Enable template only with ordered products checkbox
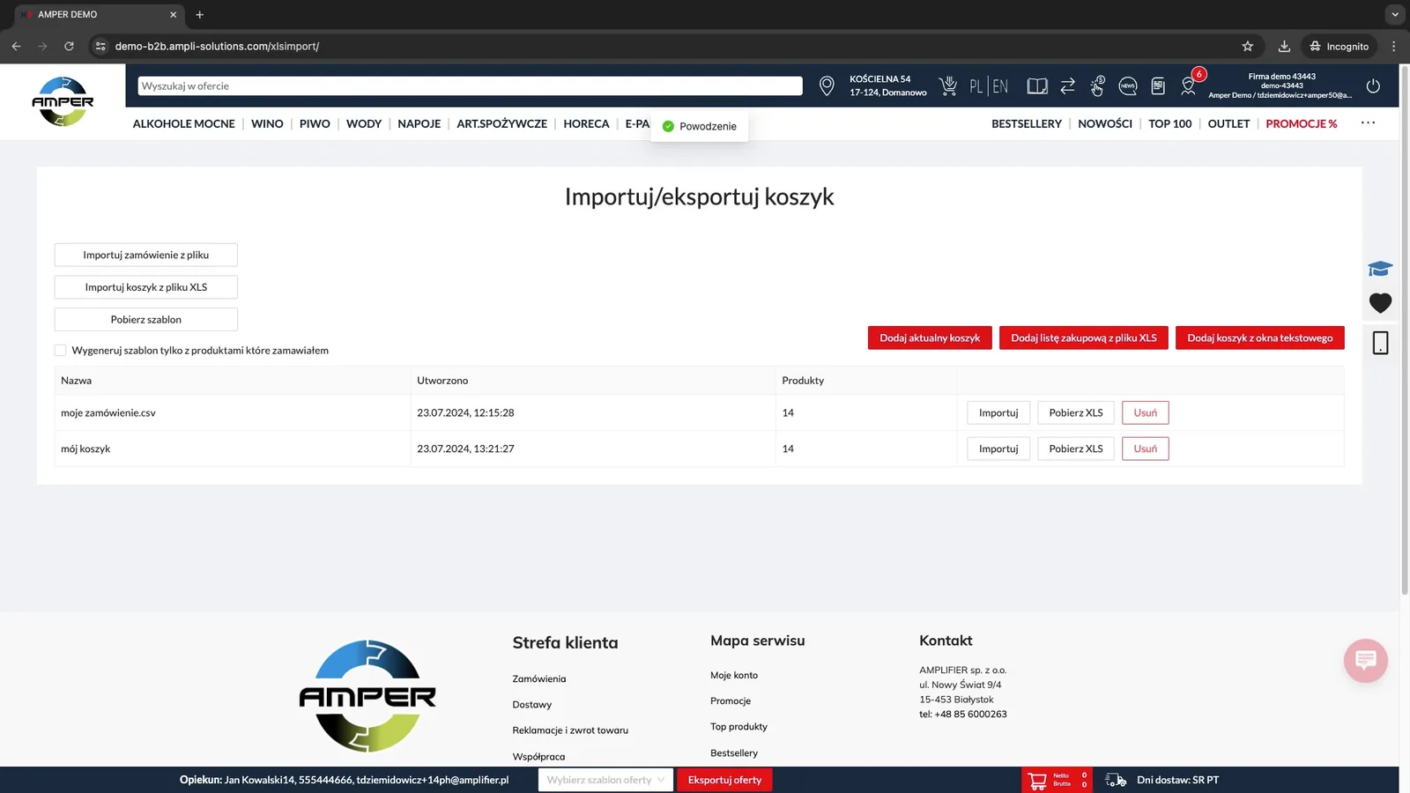1410x793 pixels. pos(60,350)
